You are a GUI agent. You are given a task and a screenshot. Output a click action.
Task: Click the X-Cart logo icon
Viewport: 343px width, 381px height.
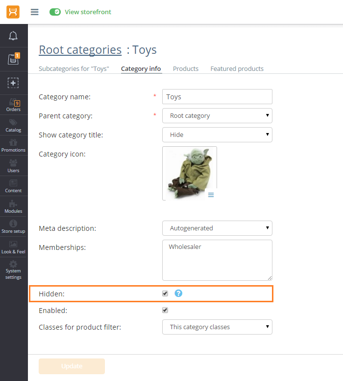[x=13, y=12]
